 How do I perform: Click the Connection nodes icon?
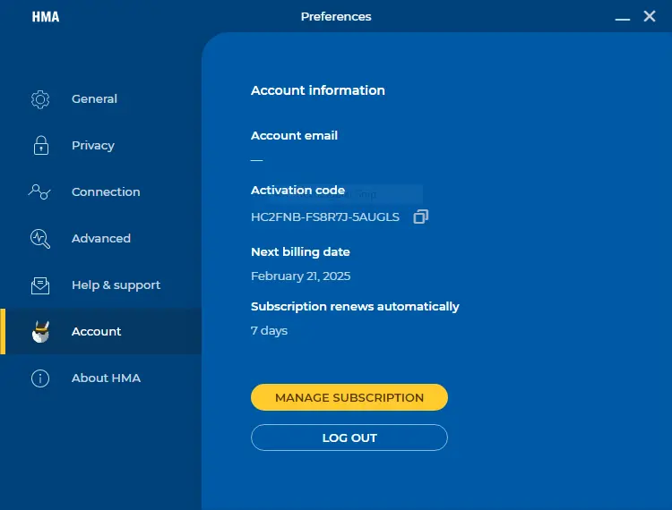click(x=39, y=192)
